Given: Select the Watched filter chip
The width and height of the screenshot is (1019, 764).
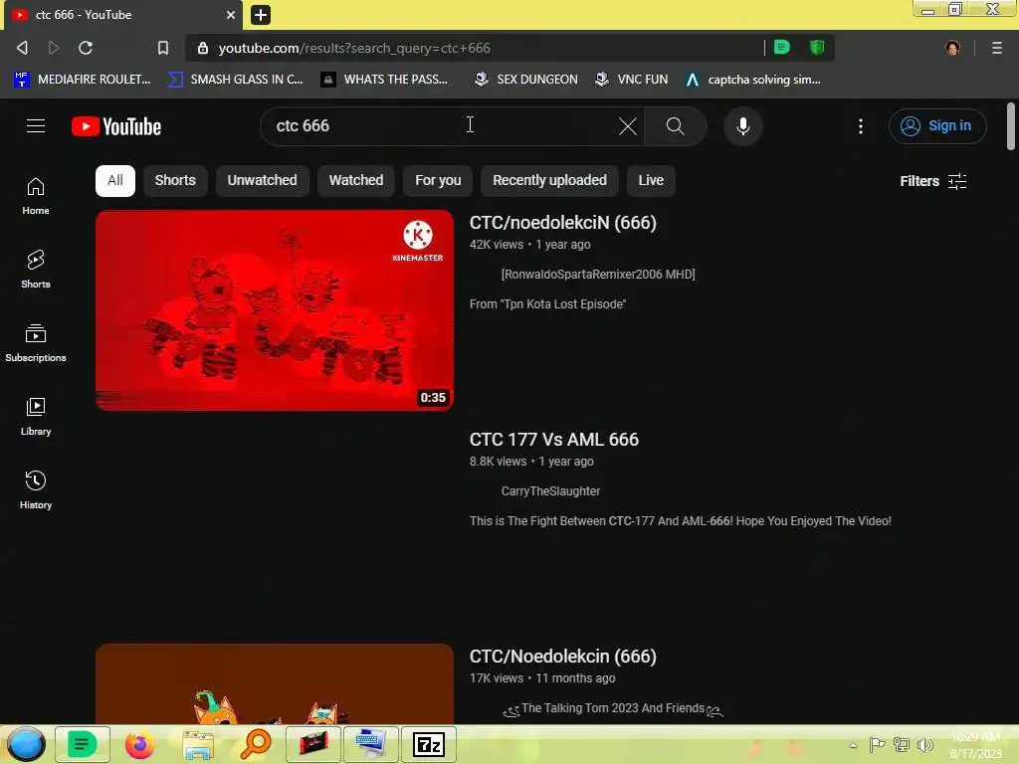Looking at the screenshot, I should coord(356,181).
